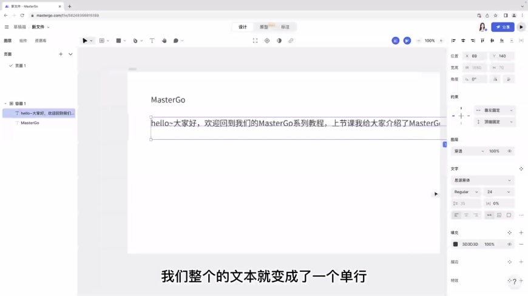Viewport: 528px width, 296px height.
Task: Expand the pages list chevron
Action: click(x=70, y=54)
